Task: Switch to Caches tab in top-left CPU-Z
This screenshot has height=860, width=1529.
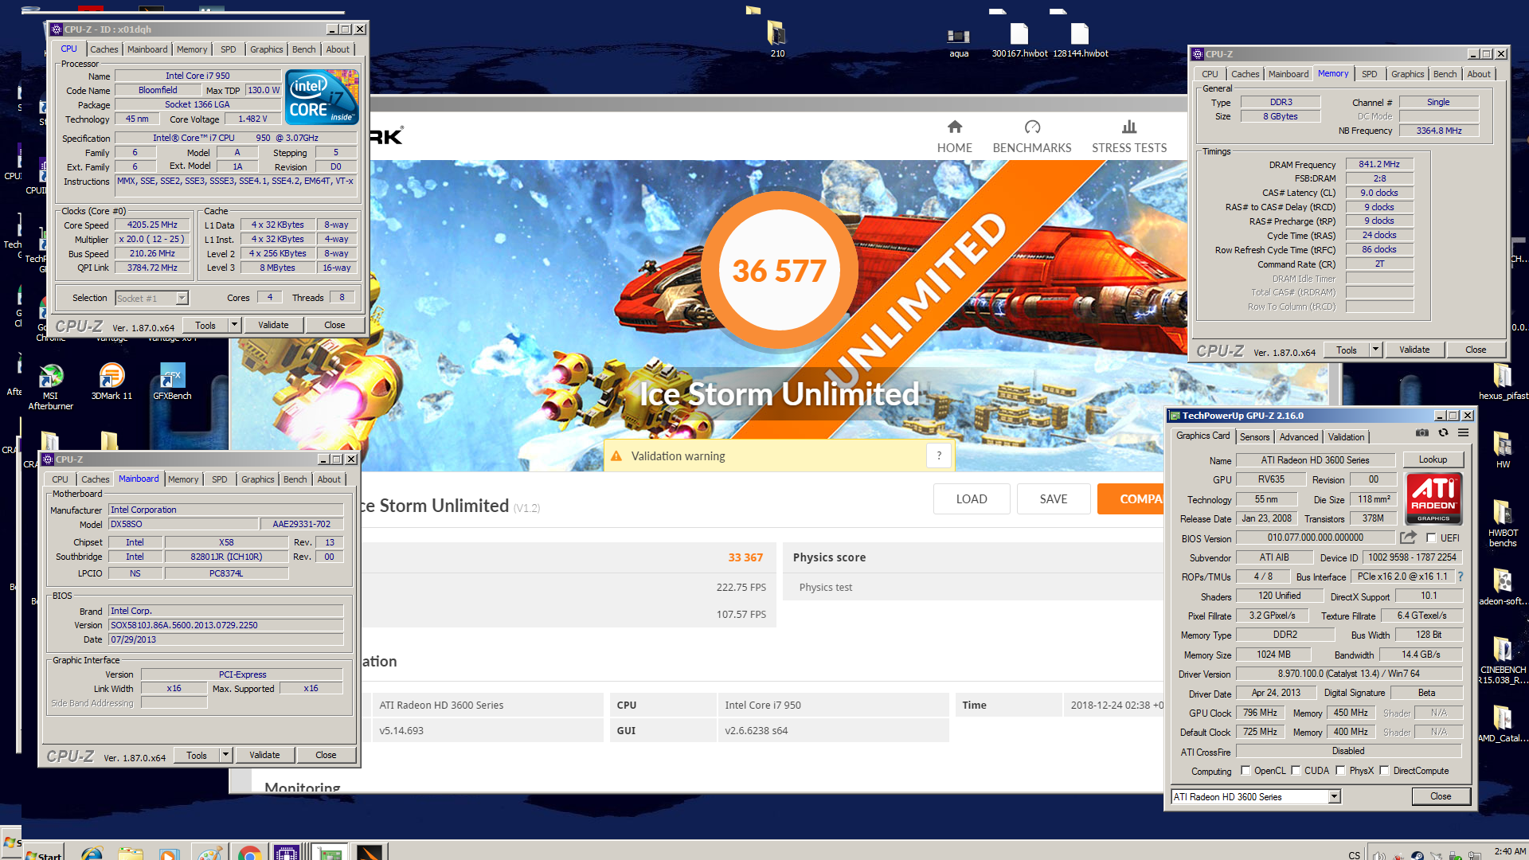Action: pos(104,49)
